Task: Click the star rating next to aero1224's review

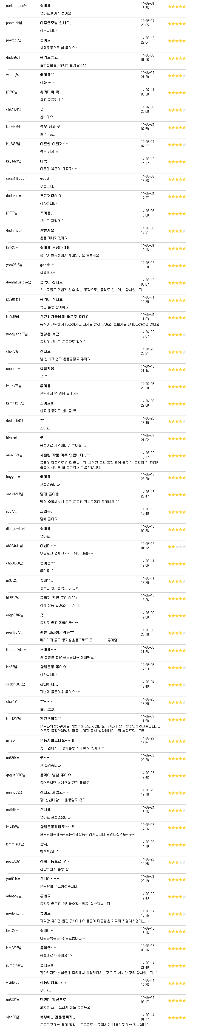Action: [177, 456]
